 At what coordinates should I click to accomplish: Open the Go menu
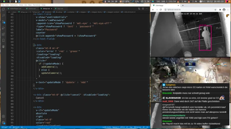[x=26, y=5]
